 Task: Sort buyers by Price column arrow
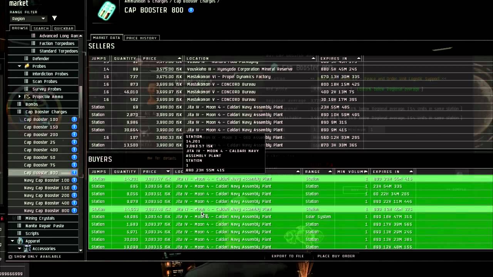click(x=168, y=172)
